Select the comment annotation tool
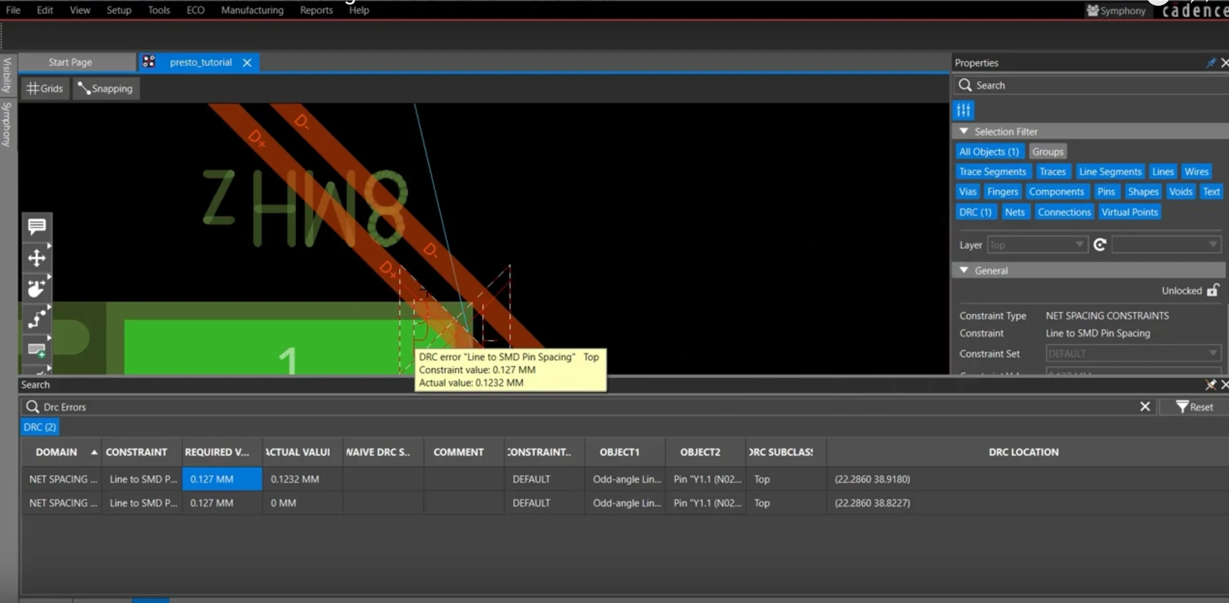The height and width of the screenshot is (603, 1229). tap(37, 227)
